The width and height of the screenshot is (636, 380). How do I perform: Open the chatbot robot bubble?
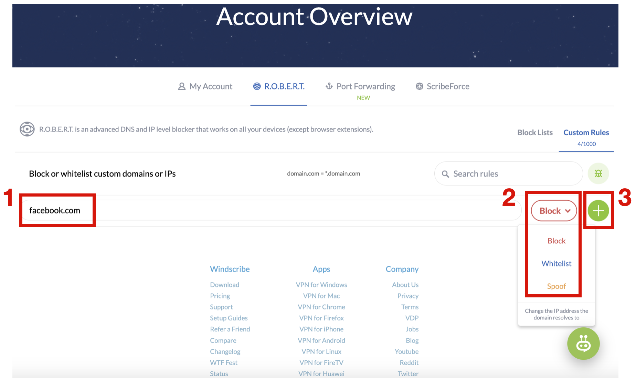click(x=583, y=344)
